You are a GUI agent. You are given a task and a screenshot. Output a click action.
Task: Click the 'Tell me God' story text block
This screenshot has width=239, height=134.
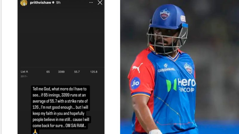(x=61, y=107)
